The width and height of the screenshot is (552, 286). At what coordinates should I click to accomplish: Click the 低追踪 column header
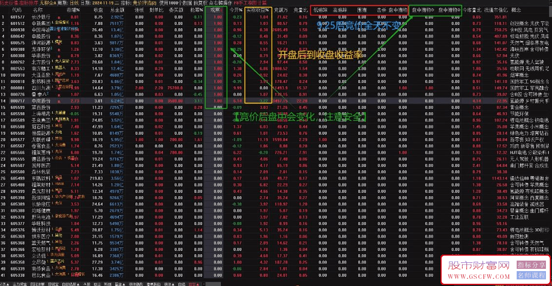[x=321, y=10]
